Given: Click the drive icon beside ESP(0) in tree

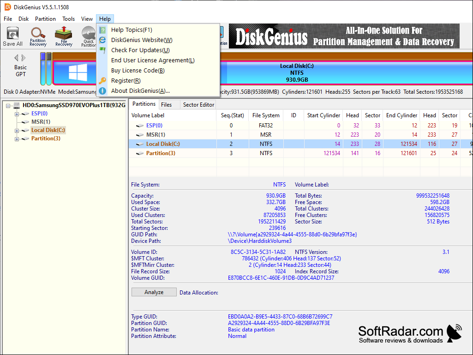Looking at the screenshot, I should (26, 114).
